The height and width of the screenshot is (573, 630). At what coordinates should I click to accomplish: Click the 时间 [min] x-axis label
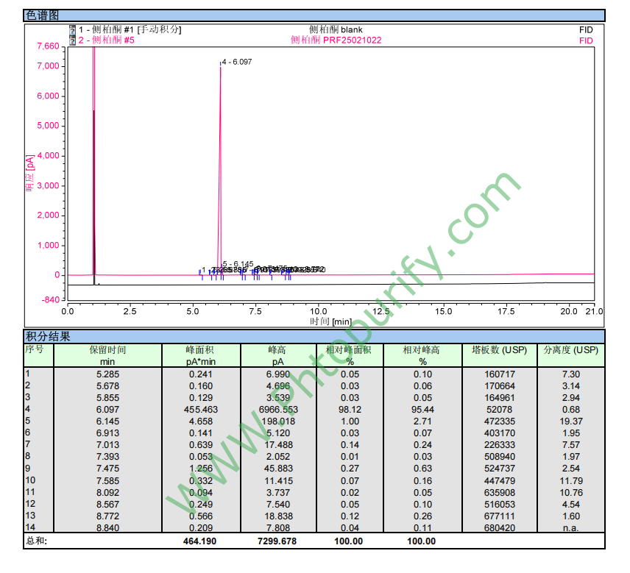(x=330, y=321)
